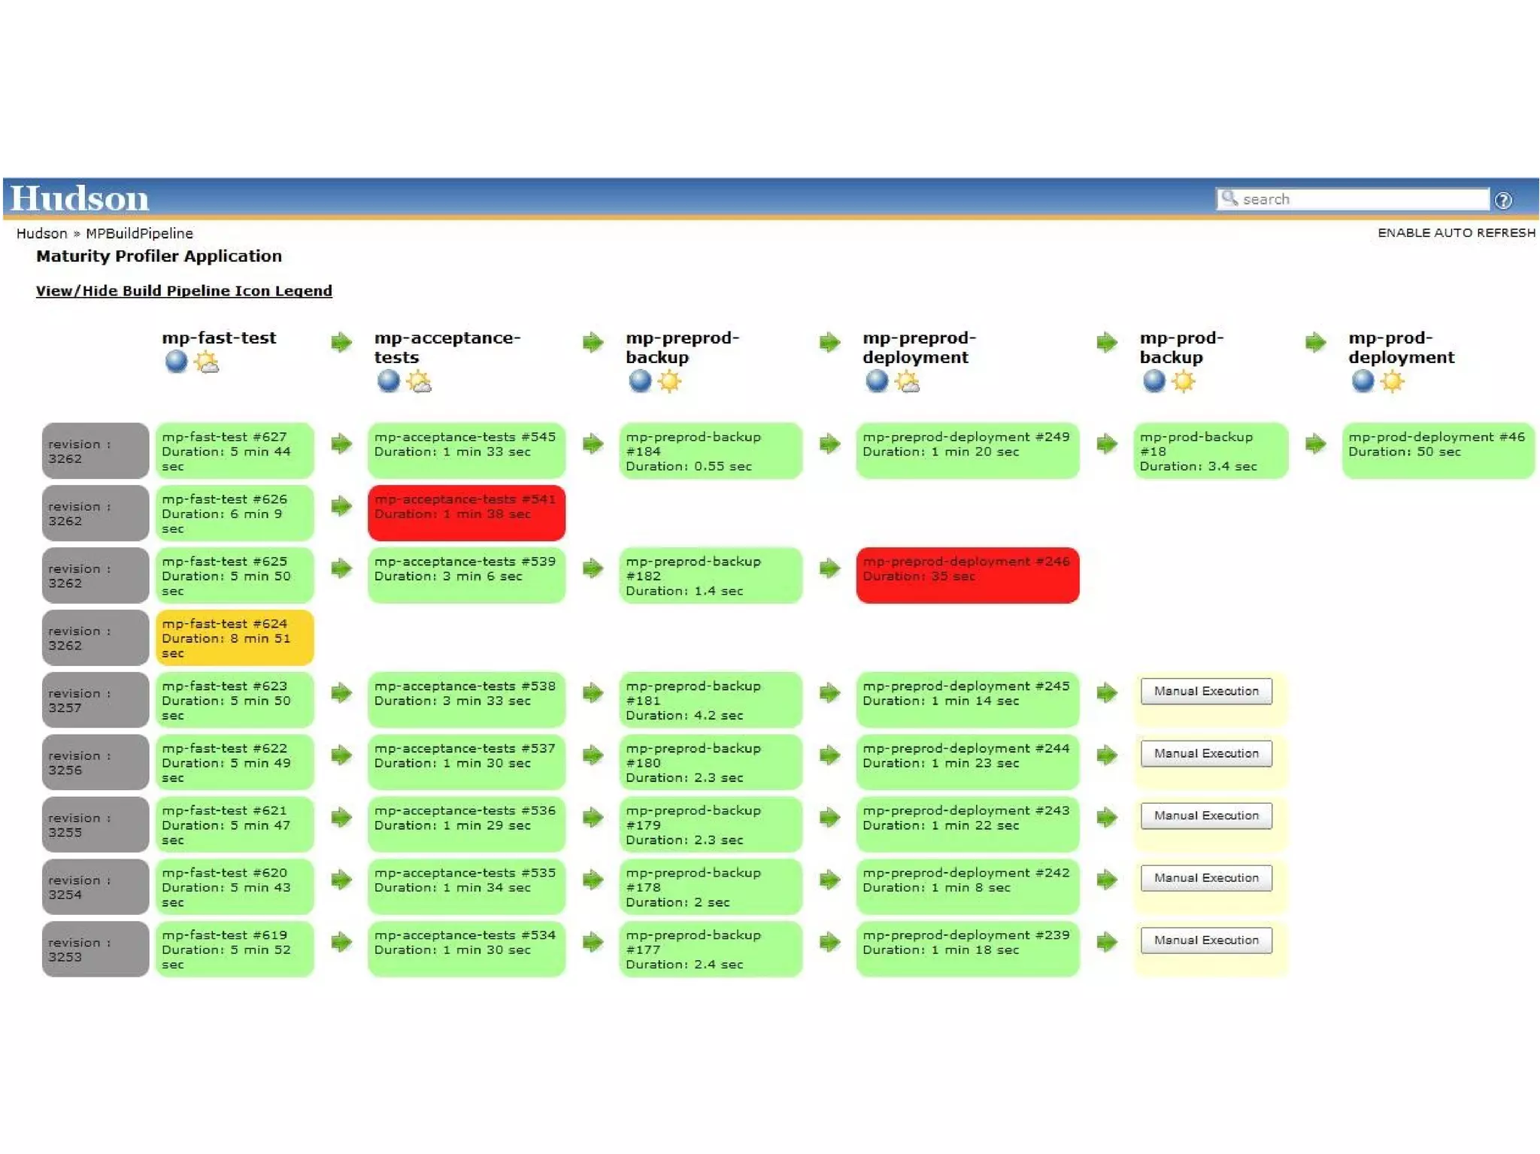
Task: Open Hudson breadcrumb link
Action: 41,234
